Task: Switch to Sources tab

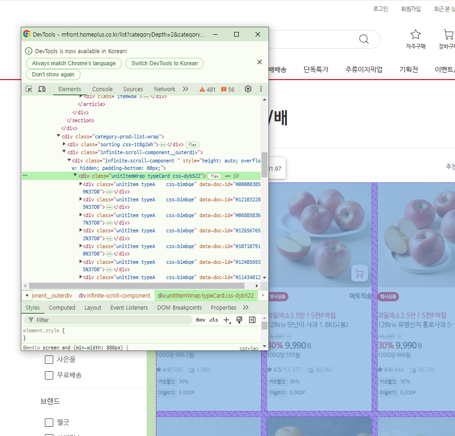Action: click(x=133, y=89)
